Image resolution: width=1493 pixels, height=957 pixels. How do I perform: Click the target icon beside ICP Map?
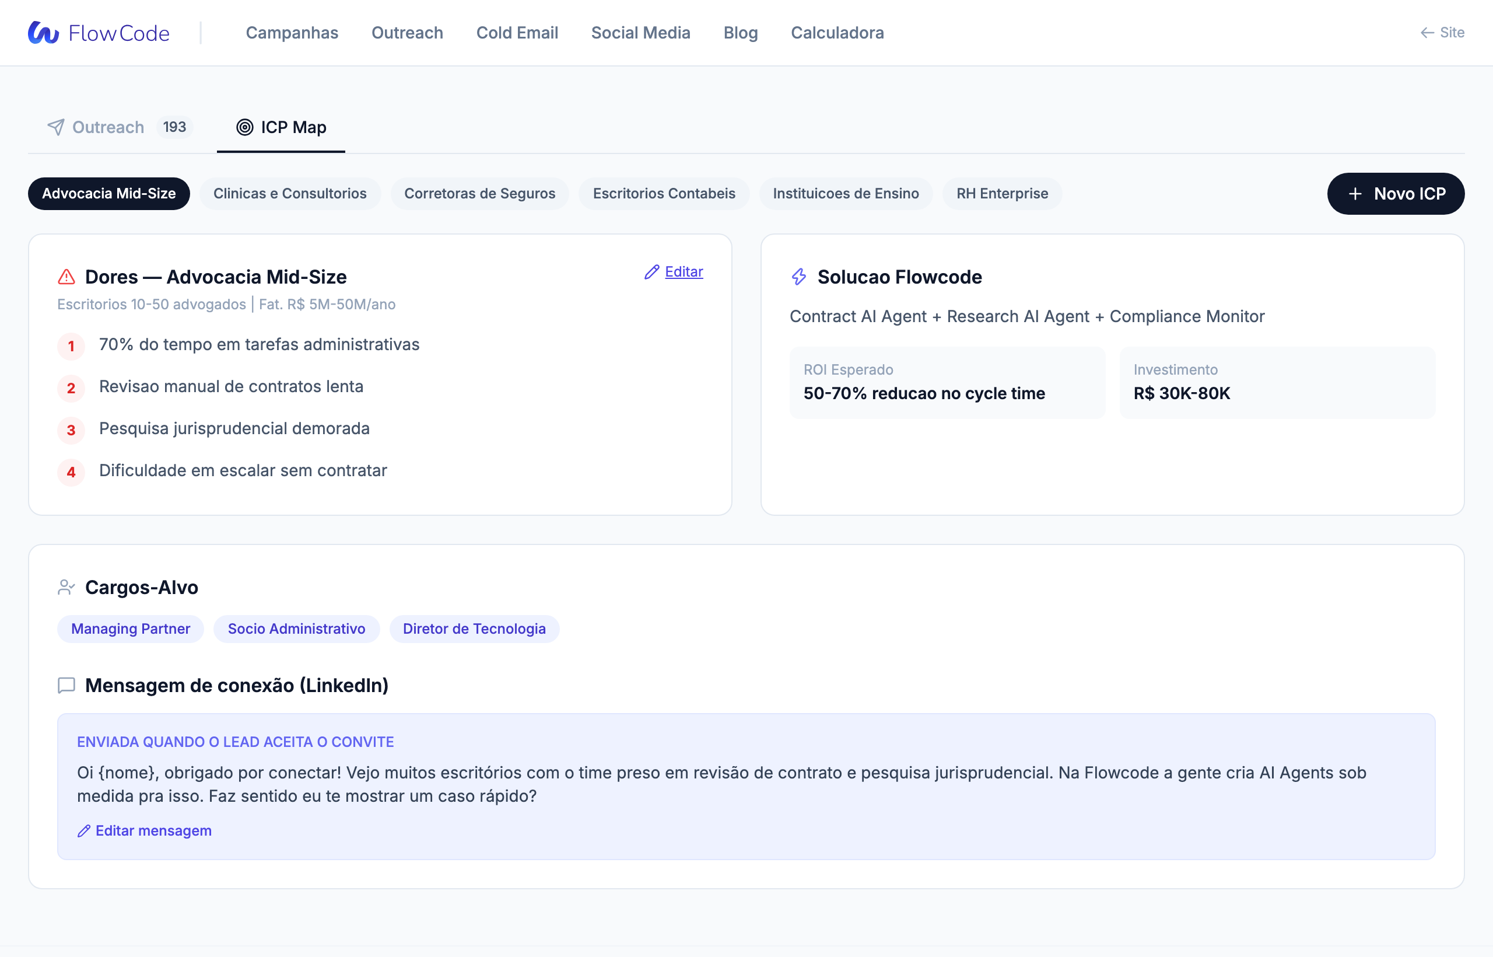(x=245, y=127)
